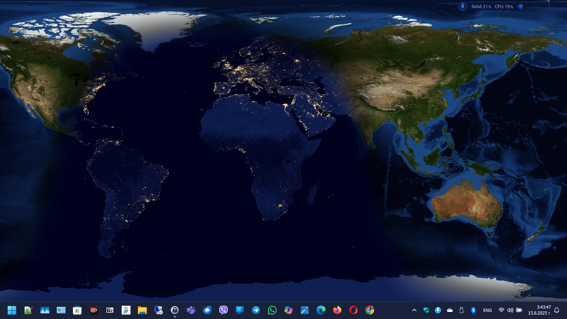Click the CPU:19% readout
The image size is (567, 319).
point(504,6)
